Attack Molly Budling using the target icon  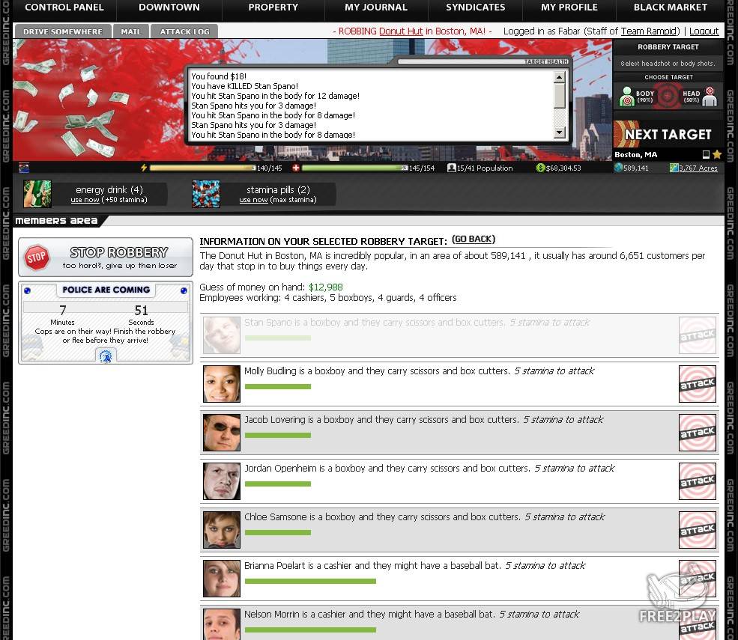[697, 384]
